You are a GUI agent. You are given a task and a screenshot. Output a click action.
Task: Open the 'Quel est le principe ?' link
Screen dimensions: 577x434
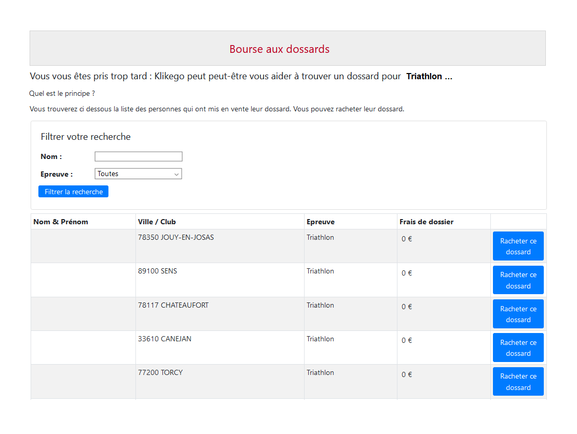62,94
